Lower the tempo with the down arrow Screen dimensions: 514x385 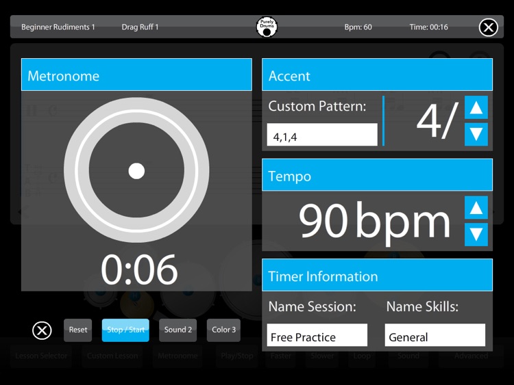coord(476,234)
